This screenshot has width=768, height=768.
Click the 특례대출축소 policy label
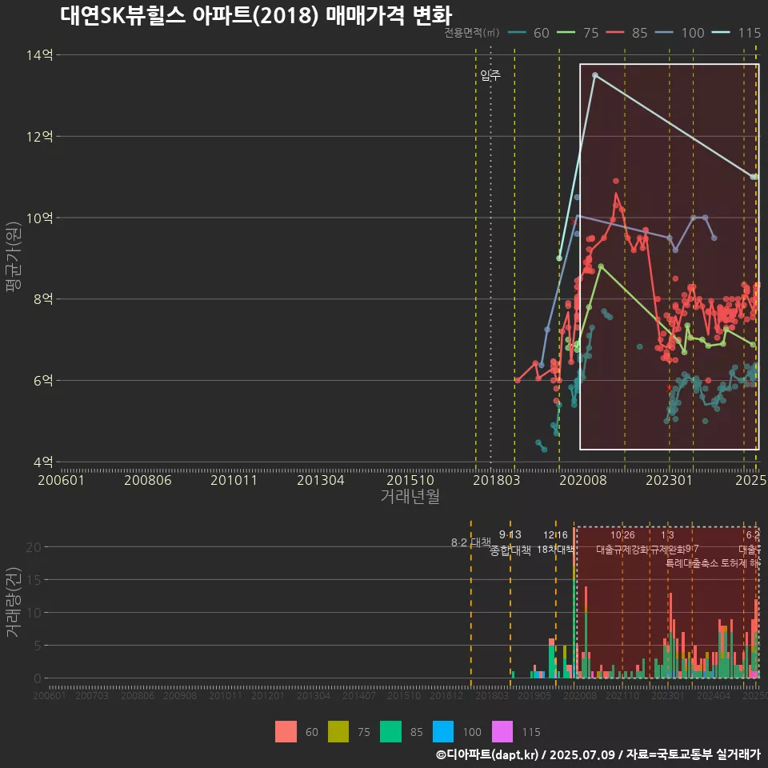692,563
